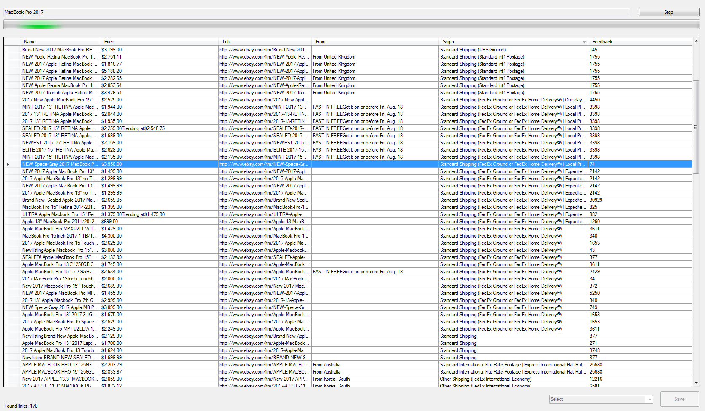Sort by the Price column header
The height and width of the screenshot is (411, 705).
[x=159, y=42]
